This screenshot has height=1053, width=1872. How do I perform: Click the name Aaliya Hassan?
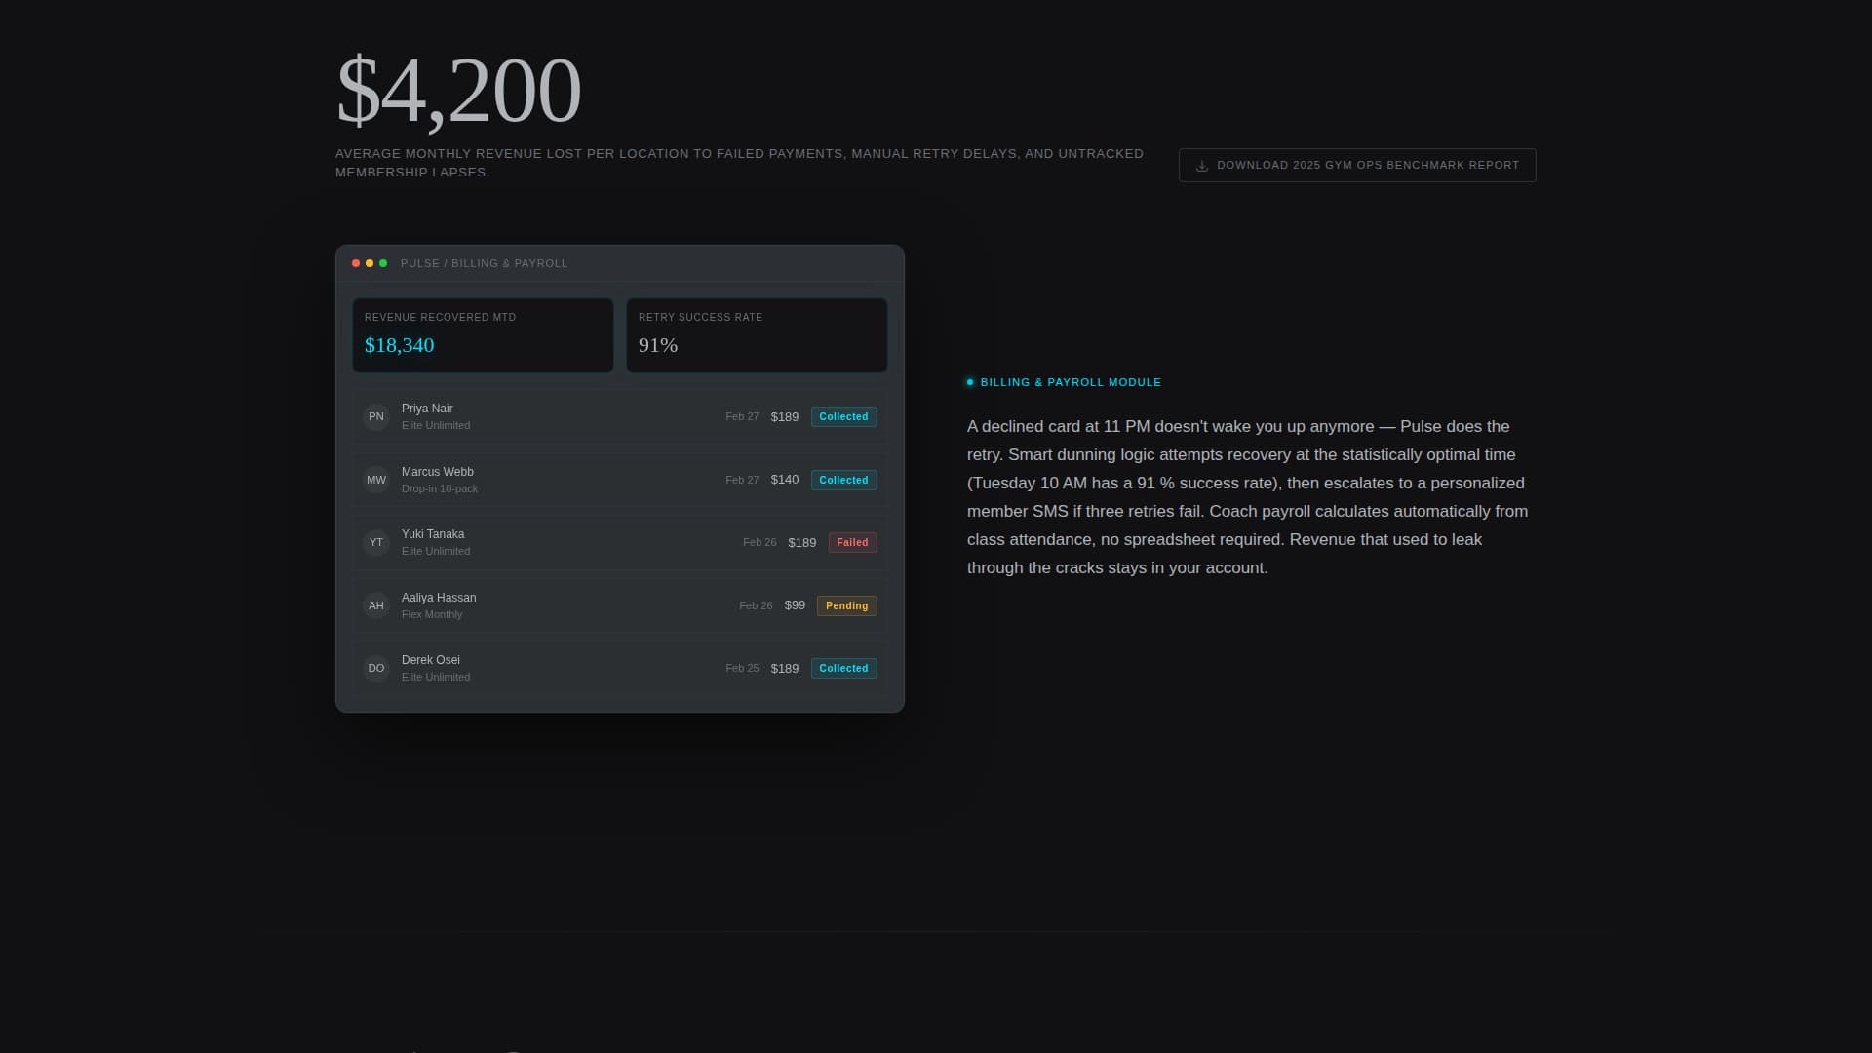pos(439,598)
